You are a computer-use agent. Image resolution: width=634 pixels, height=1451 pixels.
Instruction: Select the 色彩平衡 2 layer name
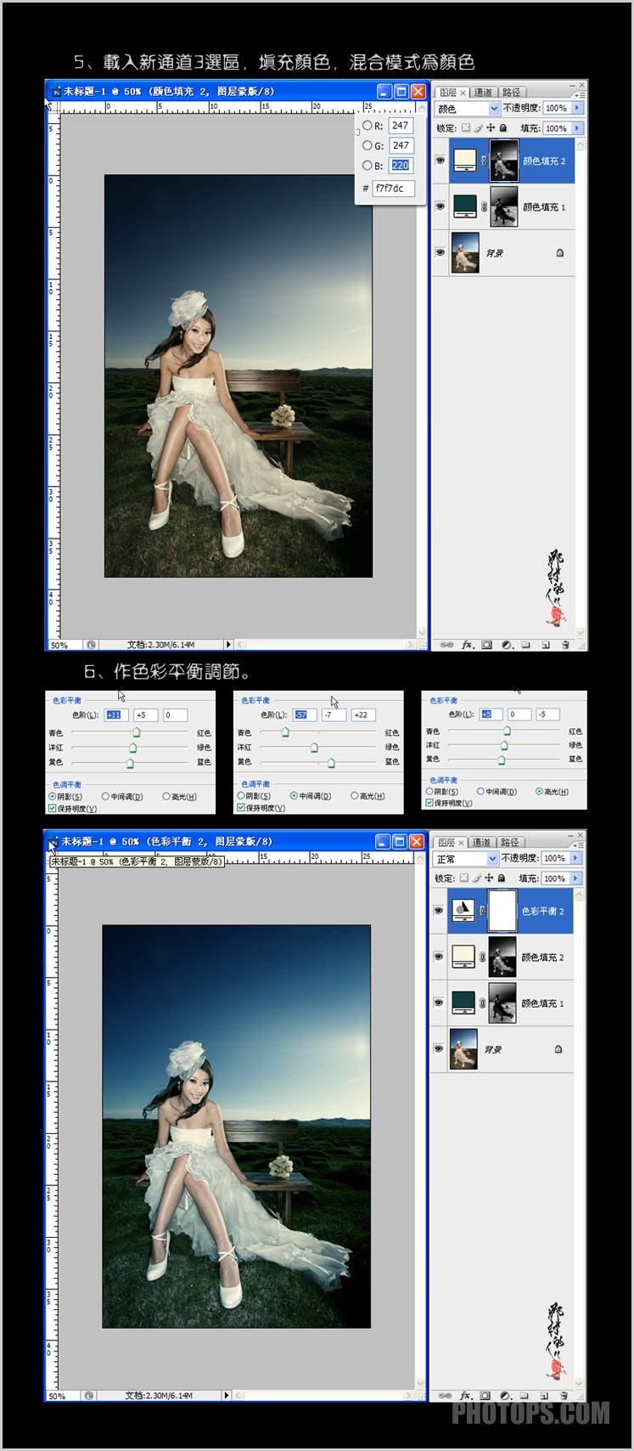[x=543, y=911]
